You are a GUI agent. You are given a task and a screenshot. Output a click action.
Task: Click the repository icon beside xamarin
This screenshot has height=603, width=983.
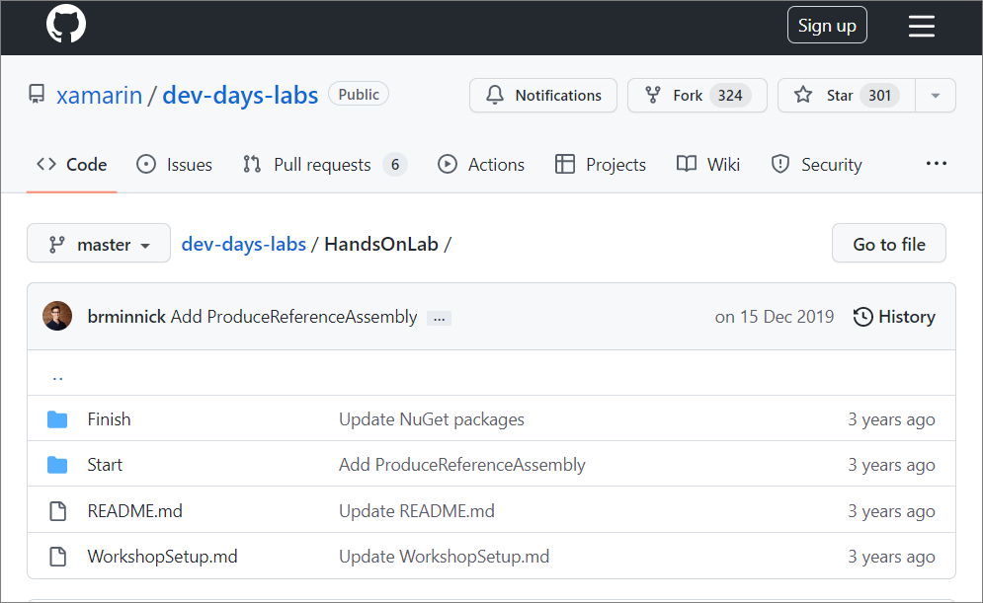point(37,95)
